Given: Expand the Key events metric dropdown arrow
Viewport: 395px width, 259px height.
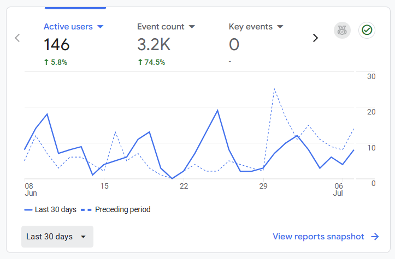Looking at the screenshot, I should click(280, 27).
